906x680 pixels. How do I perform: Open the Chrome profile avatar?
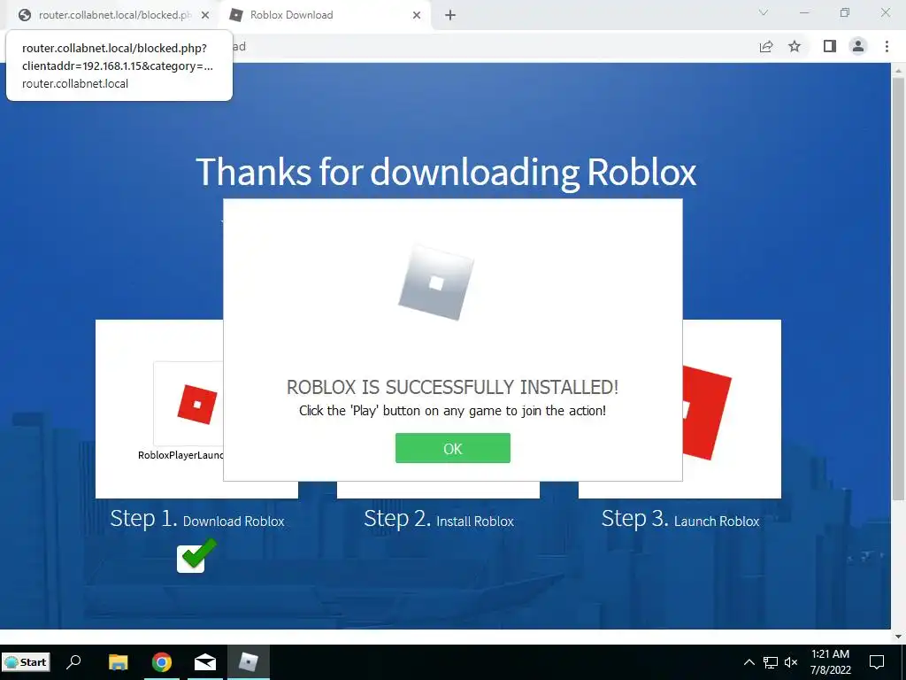(858, 46)
